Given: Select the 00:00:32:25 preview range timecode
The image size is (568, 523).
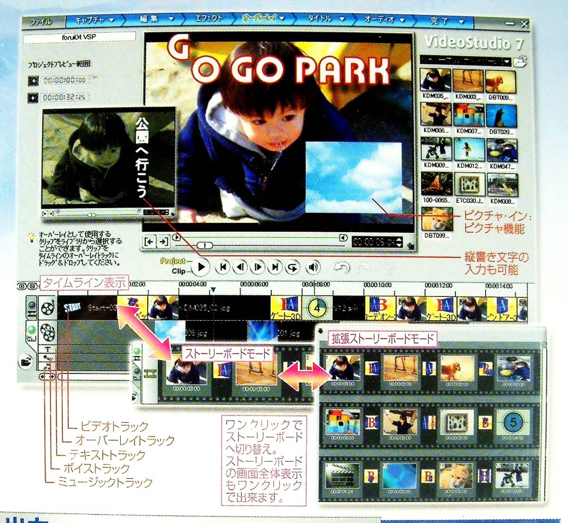Looking at the screenshot, I should click(64, 97).
